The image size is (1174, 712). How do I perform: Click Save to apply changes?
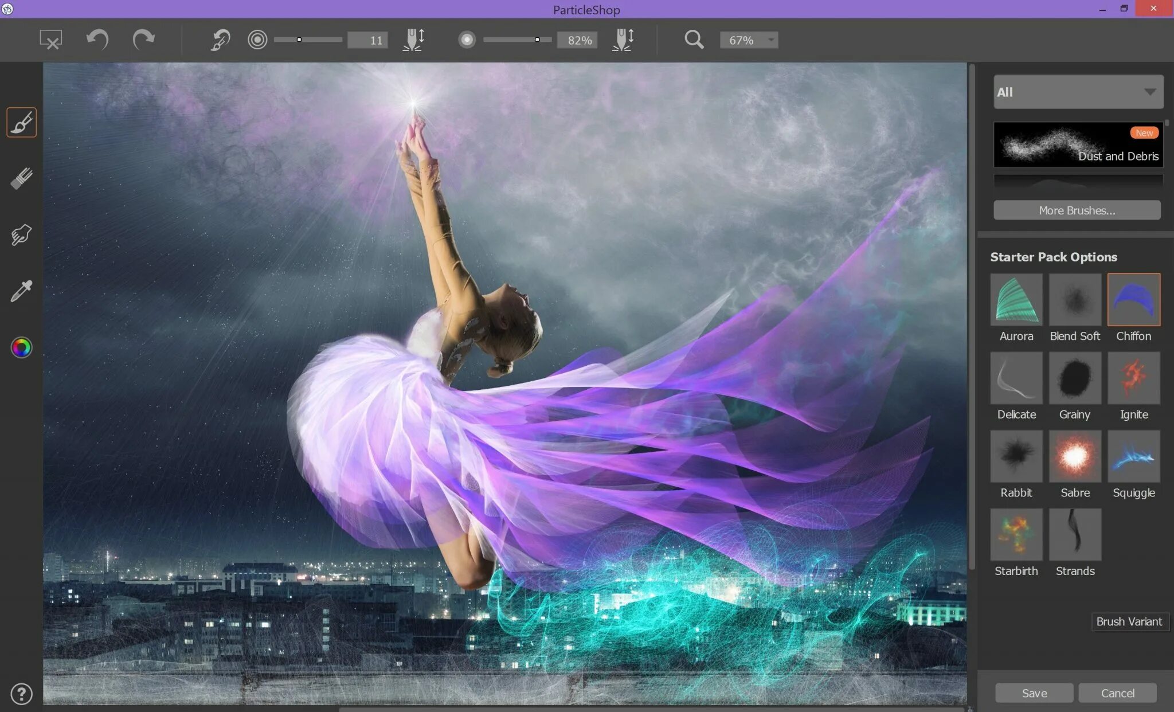tap(1033, 692)
